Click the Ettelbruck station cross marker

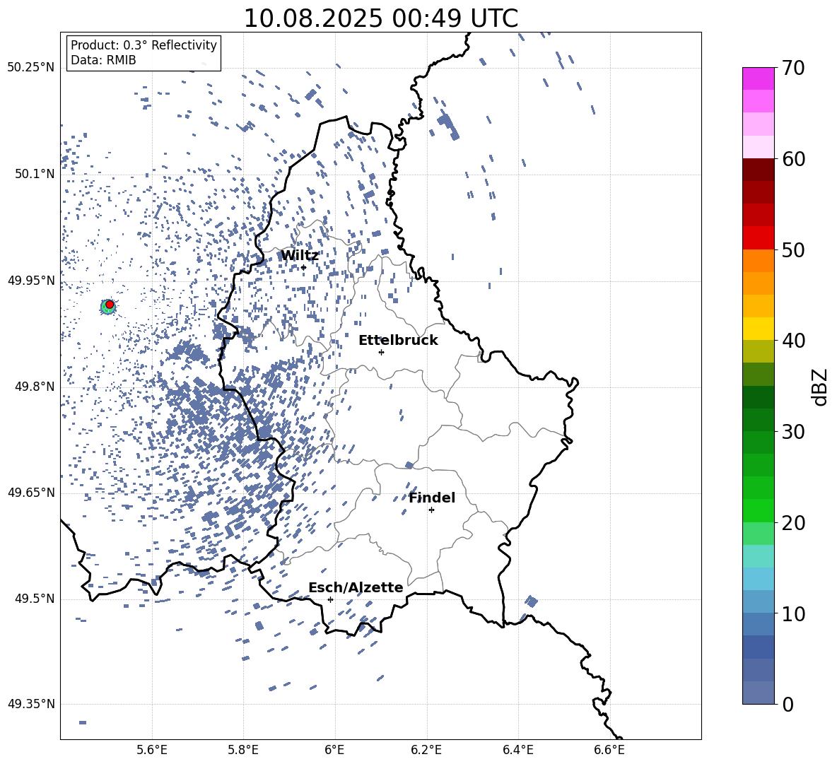[381, 352]
